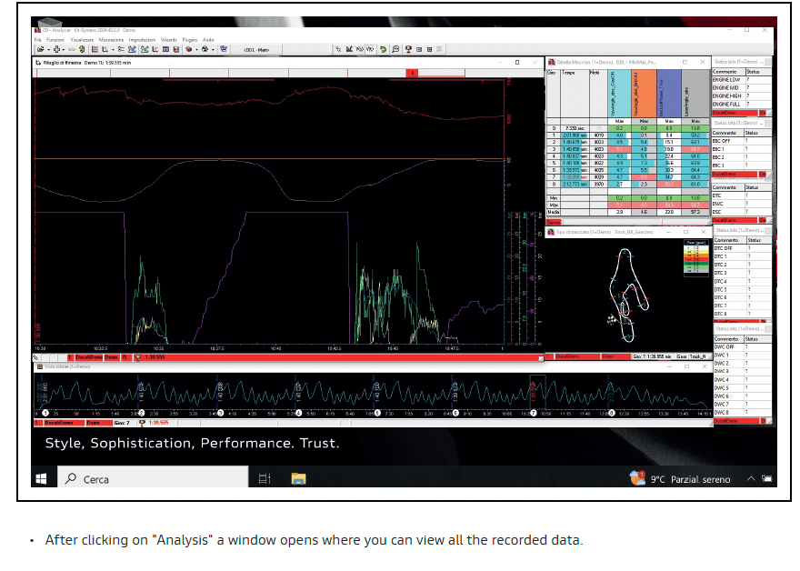800x571 pixels.
Task: Click the "7.330 sec" lap time cell
Action: pyautogui.click(x=575, y=128)
